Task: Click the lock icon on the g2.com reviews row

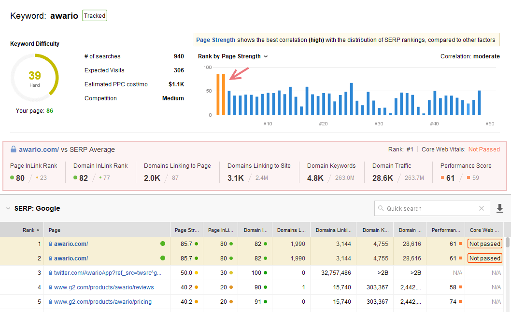Action: (x=51, y=287)
